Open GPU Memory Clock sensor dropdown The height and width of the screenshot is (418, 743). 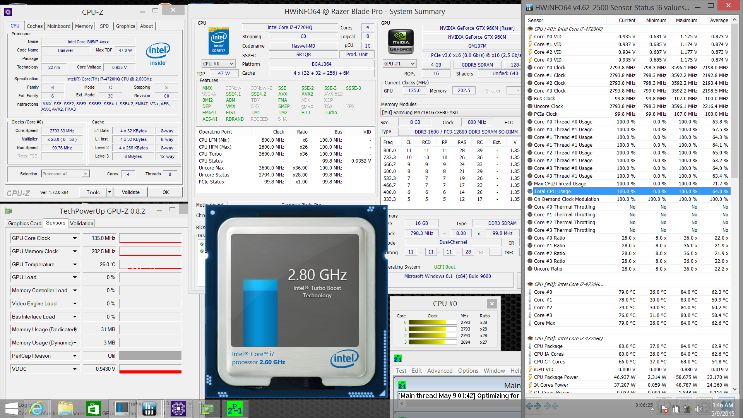(75, 251)
